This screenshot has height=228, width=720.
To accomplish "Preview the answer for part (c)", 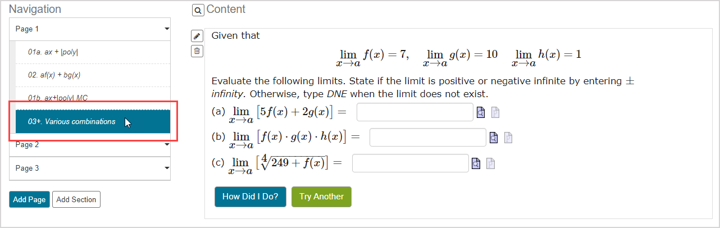I will click(x=476, y=163).
